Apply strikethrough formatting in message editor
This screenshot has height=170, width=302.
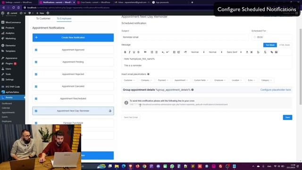[x=138, y=52]
